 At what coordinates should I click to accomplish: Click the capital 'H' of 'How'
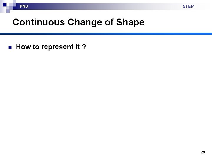(19, 47)
